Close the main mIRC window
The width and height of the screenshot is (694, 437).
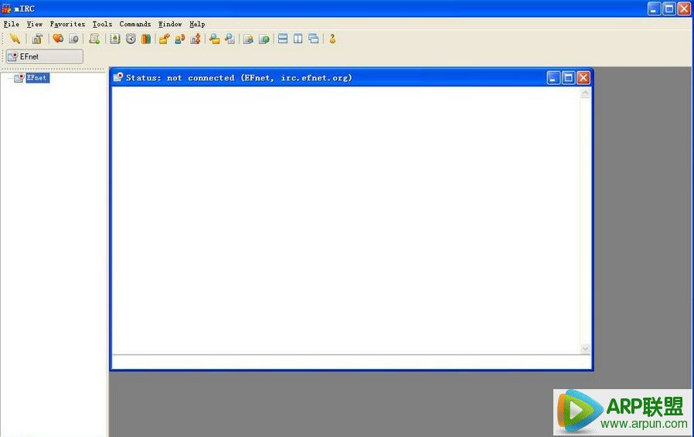[x=684, y=8]
